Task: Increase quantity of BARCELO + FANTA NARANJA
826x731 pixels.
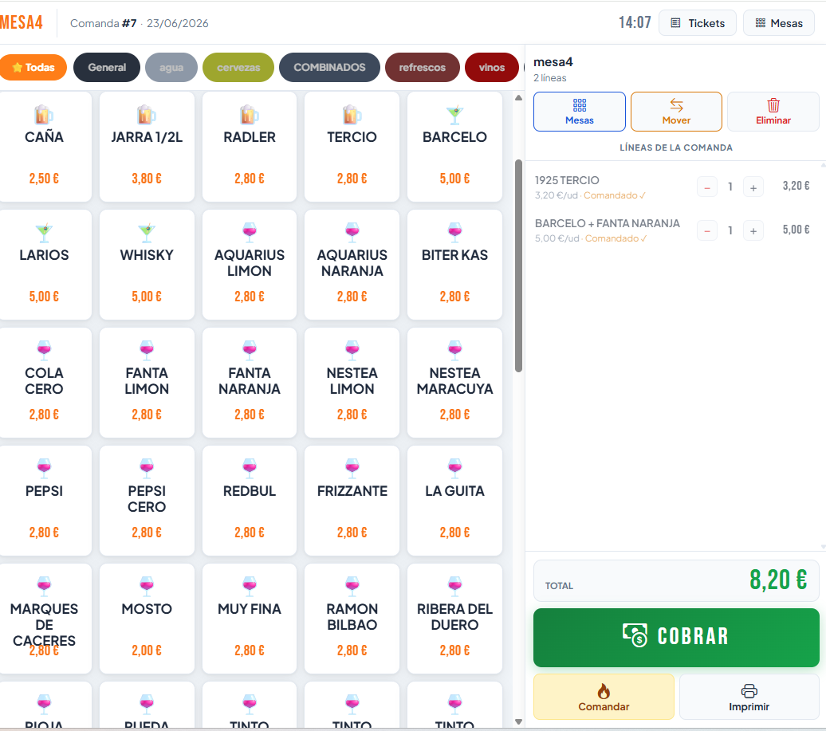Action: (753, 230)
